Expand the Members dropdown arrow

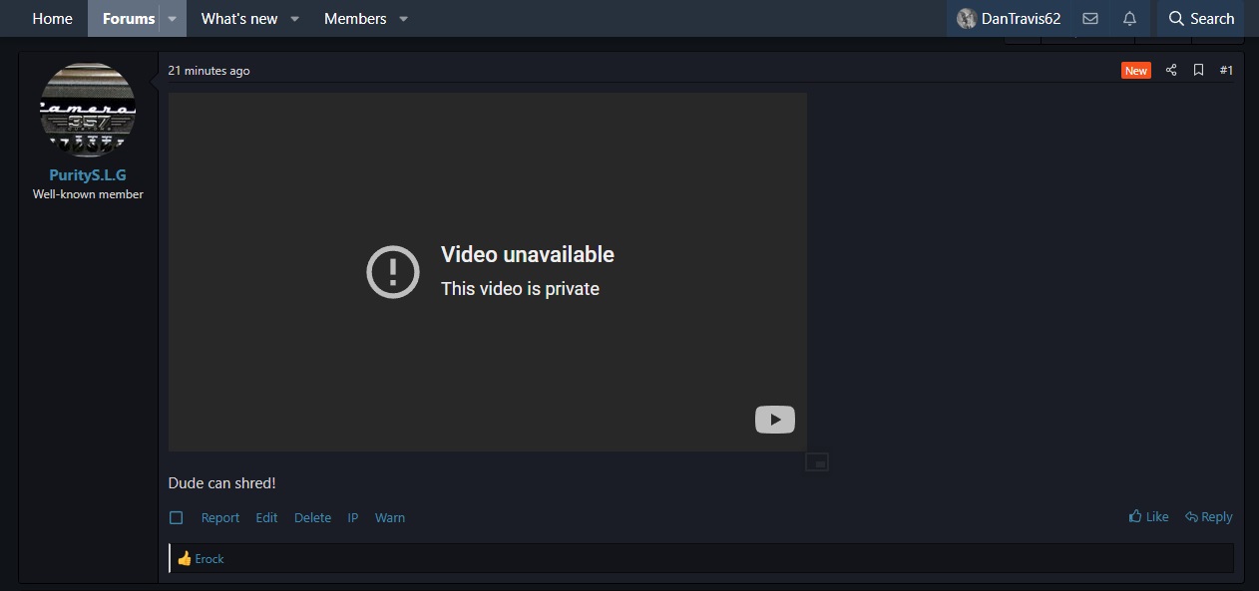coord(403,19)
